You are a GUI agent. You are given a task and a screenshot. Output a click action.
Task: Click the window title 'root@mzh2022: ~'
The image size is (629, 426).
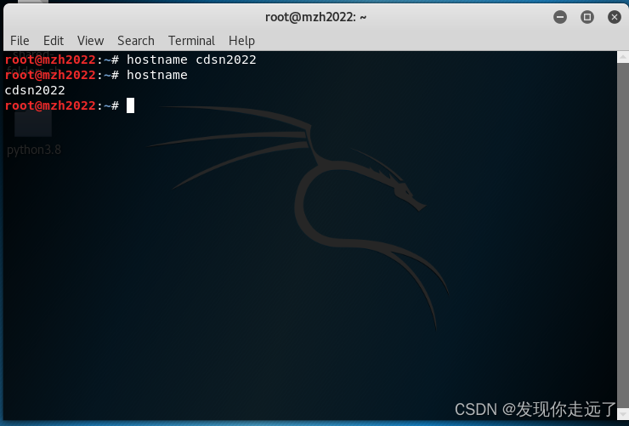coord(315,17)
